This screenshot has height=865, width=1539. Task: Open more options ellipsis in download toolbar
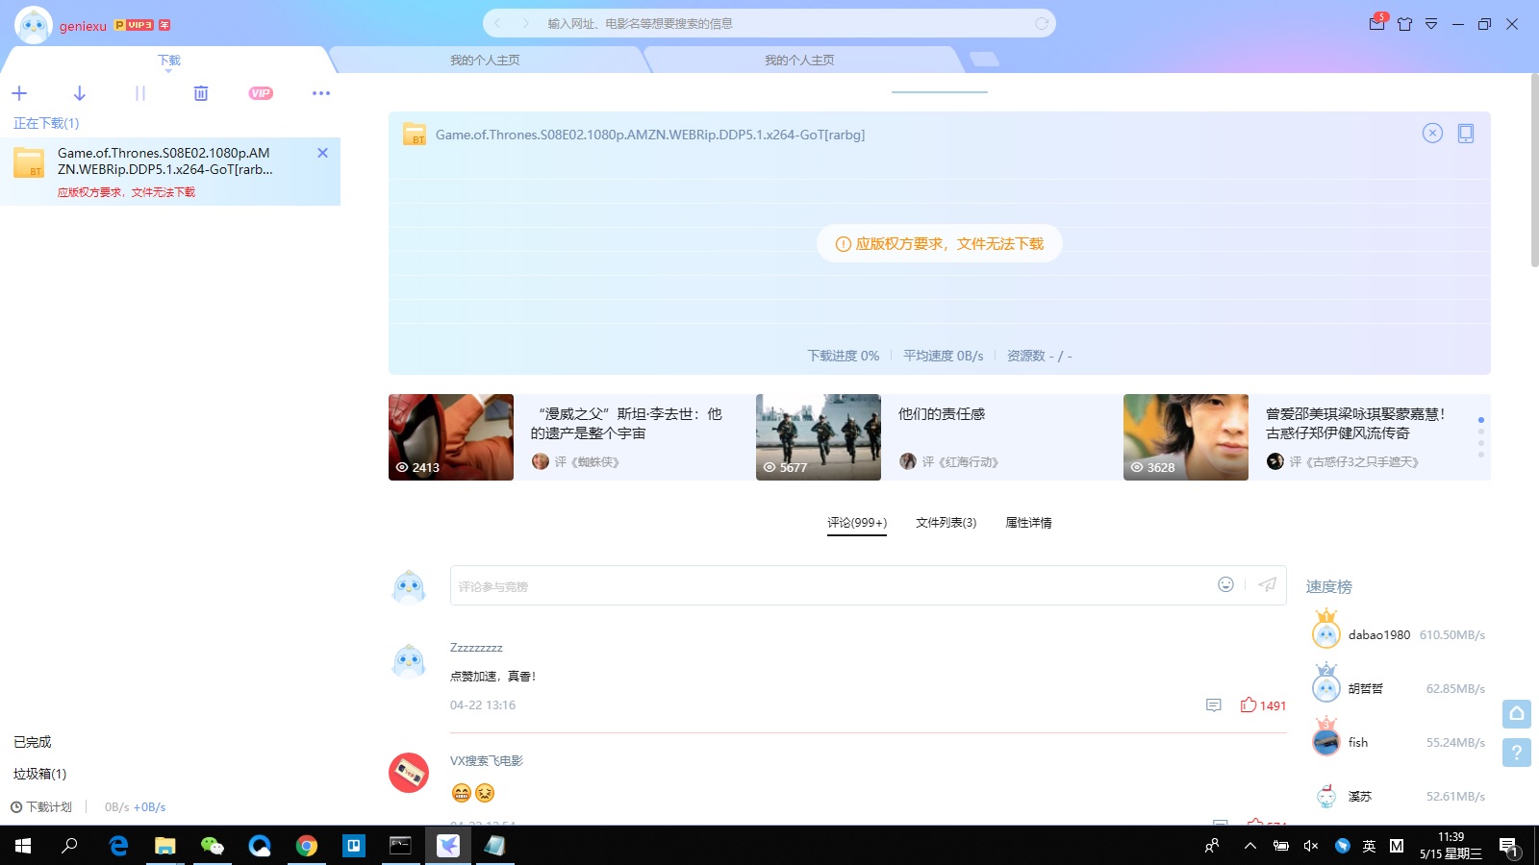tap(321, 93)
